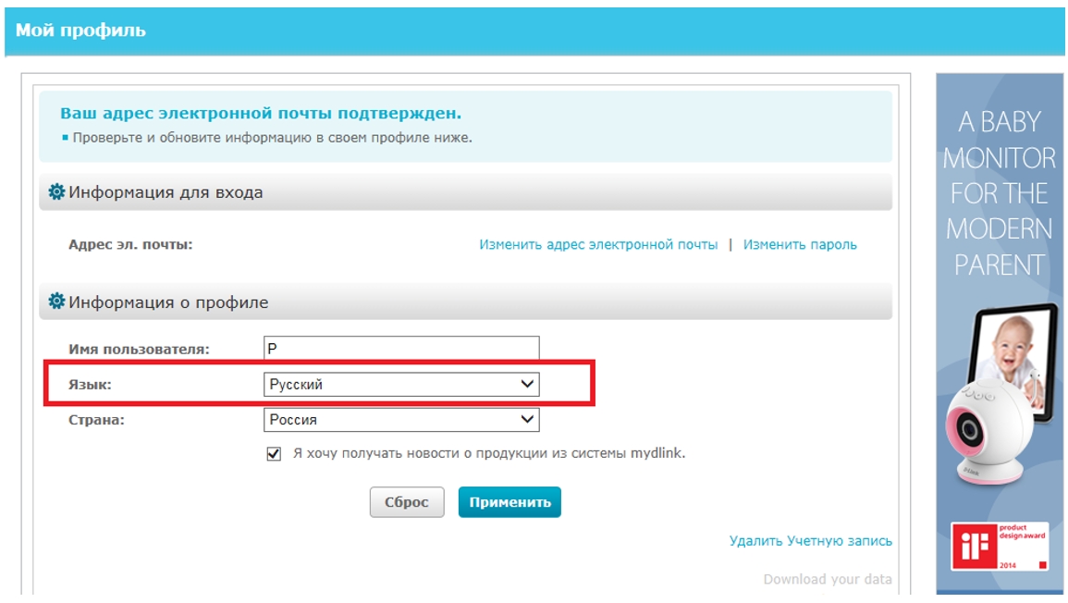Screen dimensions: 1068x603
Task: Click the Изменить пароль link
Action: tap(800, 245)
